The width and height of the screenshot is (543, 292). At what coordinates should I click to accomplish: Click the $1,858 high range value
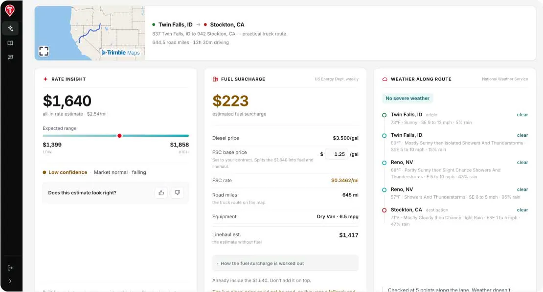pos(180,145)
